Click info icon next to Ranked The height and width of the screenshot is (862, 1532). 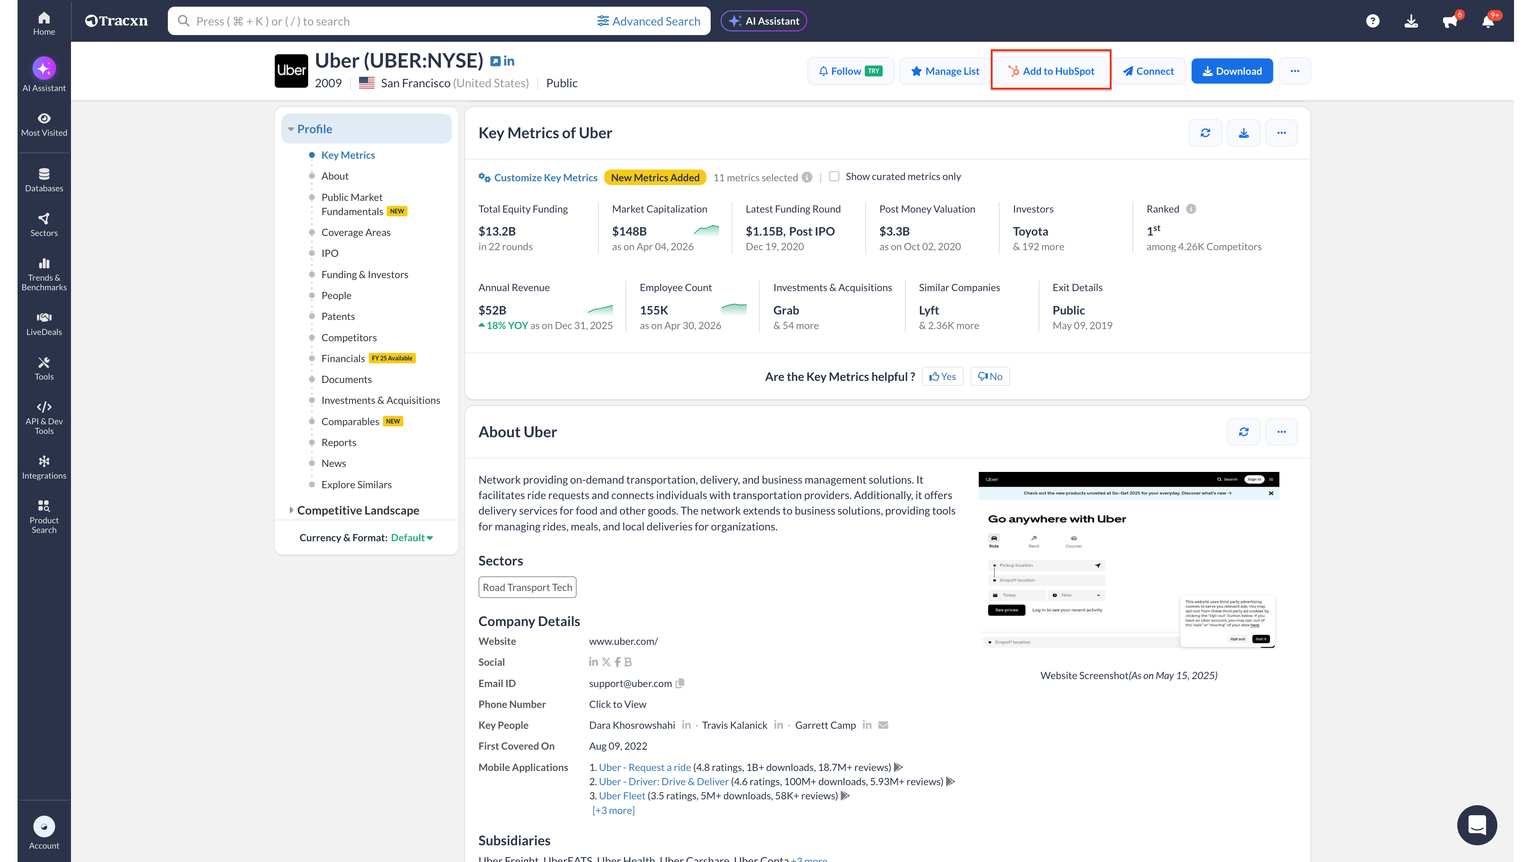[1190, 209]
